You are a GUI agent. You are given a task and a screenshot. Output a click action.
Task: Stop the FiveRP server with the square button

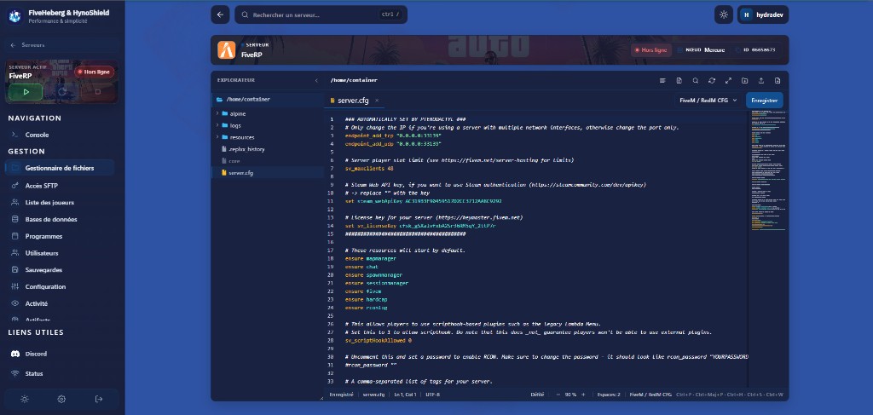(x=98, y=92)
